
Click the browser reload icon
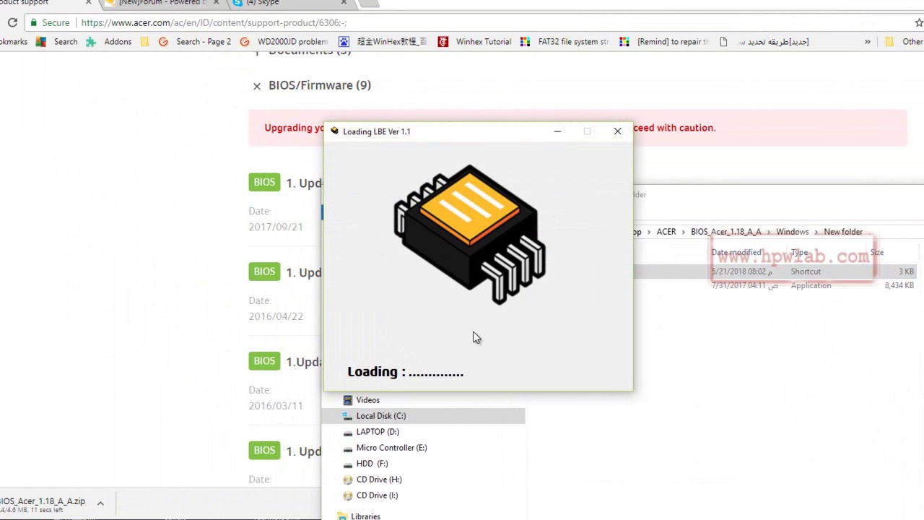(x=12, y=23)
